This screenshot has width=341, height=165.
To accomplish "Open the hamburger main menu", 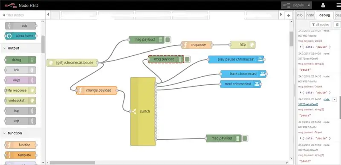I will [338, 5].
